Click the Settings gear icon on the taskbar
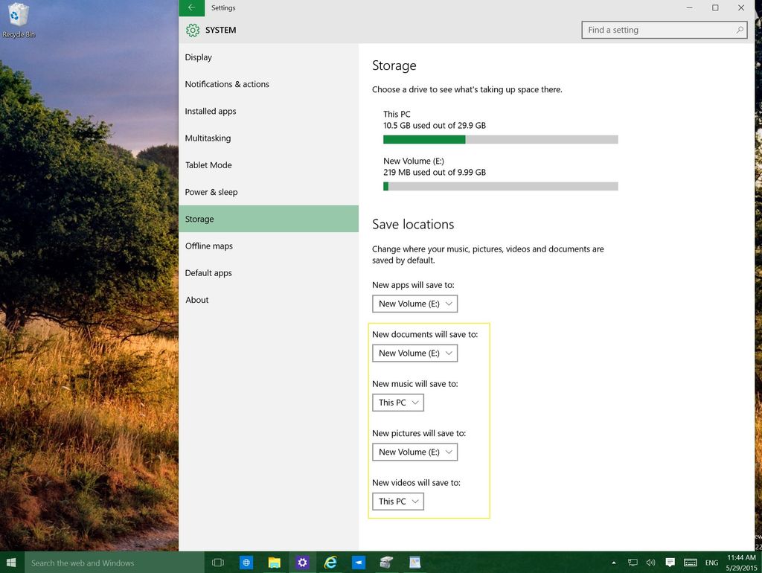This screenshot has width=762, height=573. (302, 562)
